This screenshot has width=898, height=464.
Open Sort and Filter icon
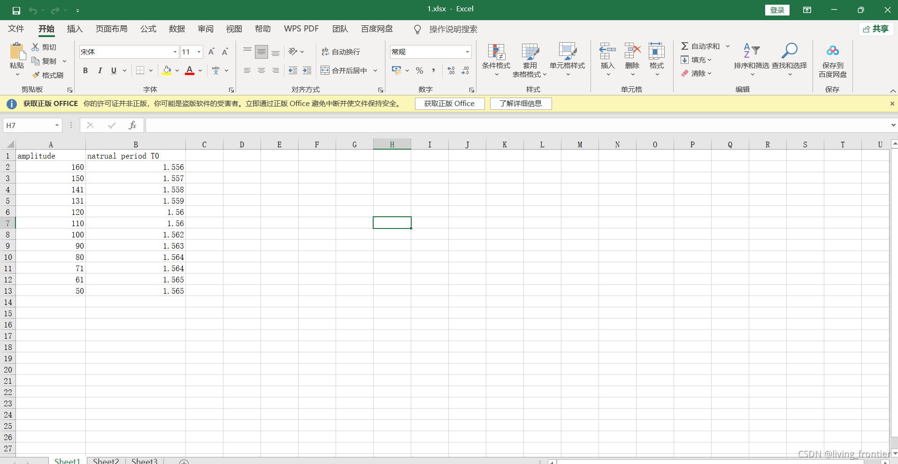pyautogui.click(x=752, y=51)
